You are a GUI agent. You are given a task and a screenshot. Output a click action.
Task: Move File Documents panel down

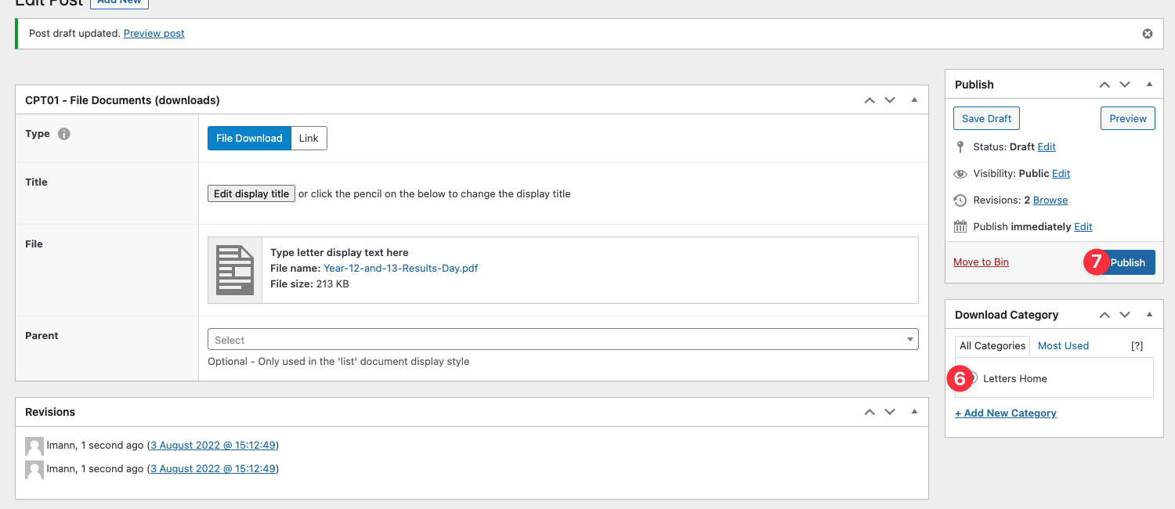point(890,100)
